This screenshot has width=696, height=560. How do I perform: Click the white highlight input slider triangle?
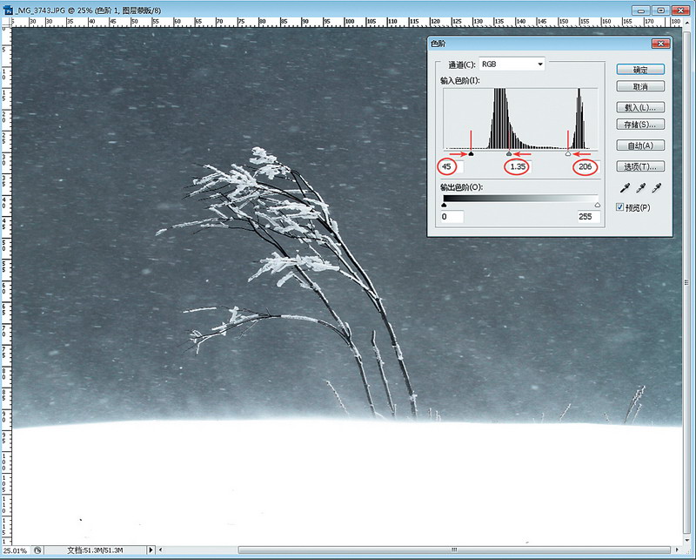[x=569, y=153]
